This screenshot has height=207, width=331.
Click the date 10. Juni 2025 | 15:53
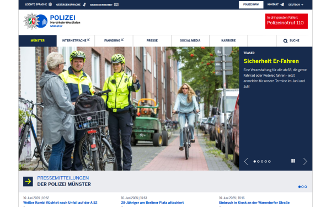tap(134, 198)
